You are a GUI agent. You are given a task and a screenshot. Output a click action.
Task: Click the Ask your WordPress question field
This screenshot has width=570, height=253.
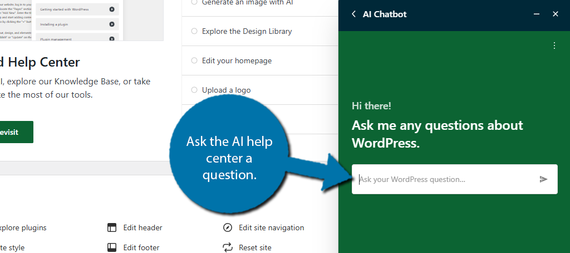click(454, 179)
